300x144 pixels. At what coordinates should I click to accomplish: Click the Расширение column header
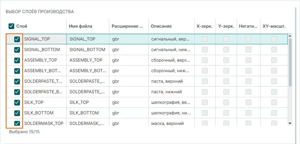pos(127,26)
